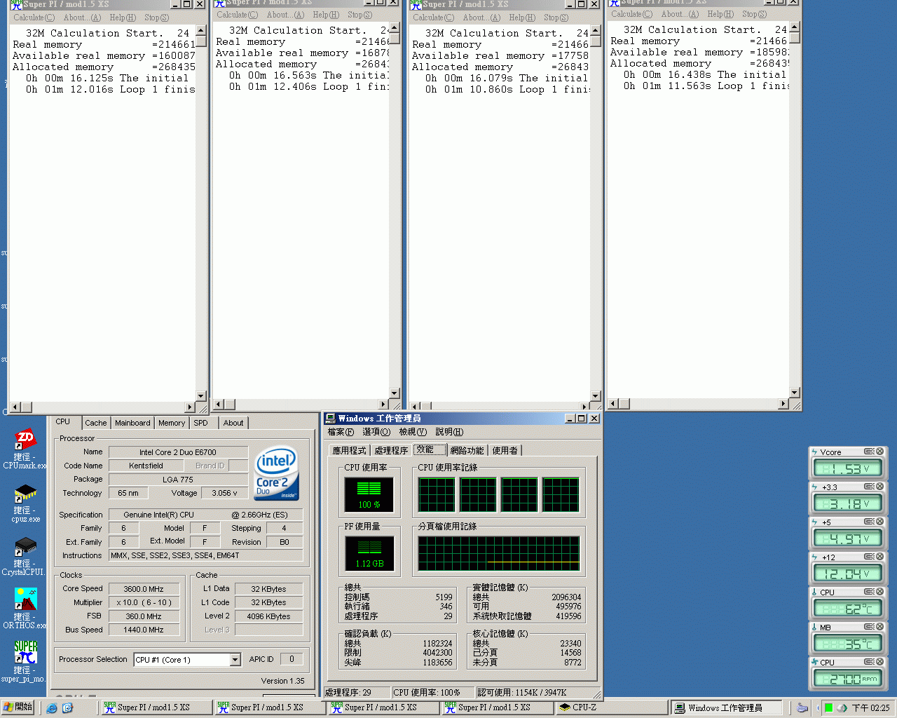This screenshot has height=718, width=897.
Task: Click the Core Speed 3600.0 MHz value
Action: [143, 589]
